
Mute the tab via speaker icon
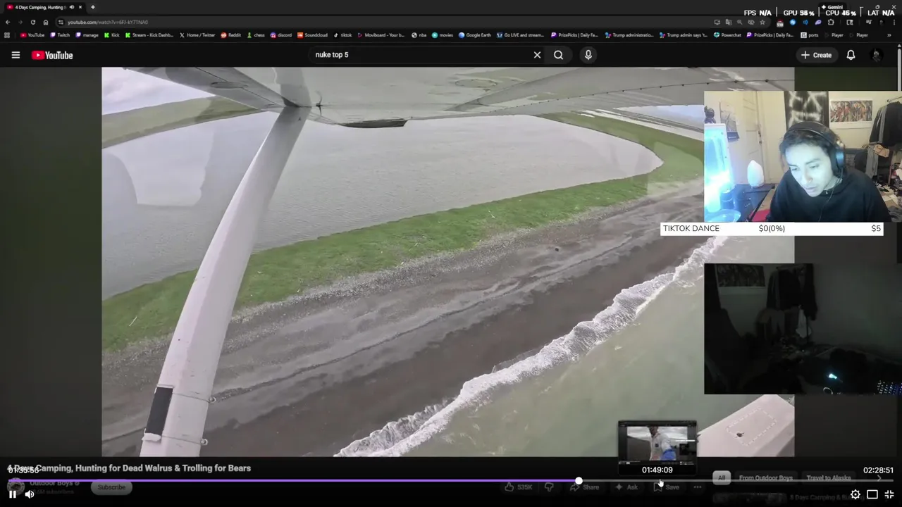(71, 7)
